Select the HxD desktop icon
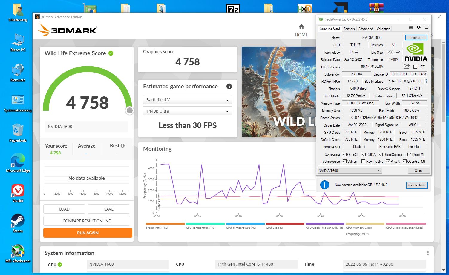 [x=304, y=8]
